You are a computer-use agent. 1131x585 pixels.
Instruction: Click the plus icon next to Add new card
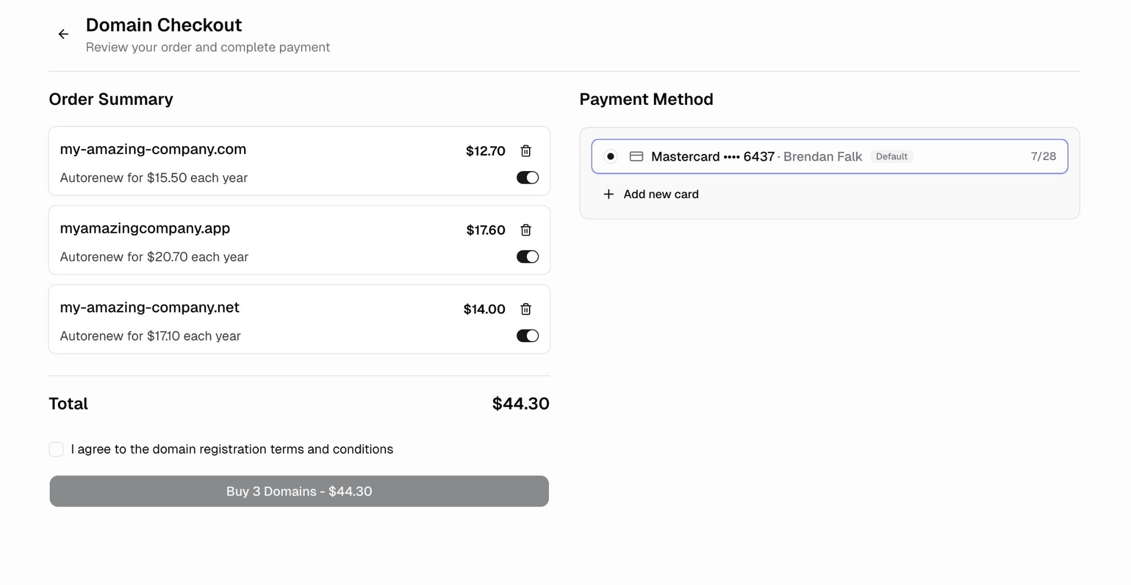click(x=608, y=194)
